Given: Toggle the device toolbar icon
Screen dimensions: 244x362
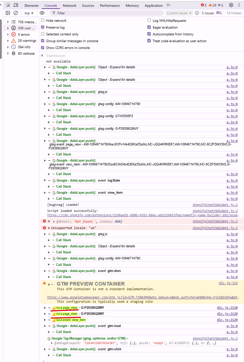Looking at the screenshot, I should point(16,5).
